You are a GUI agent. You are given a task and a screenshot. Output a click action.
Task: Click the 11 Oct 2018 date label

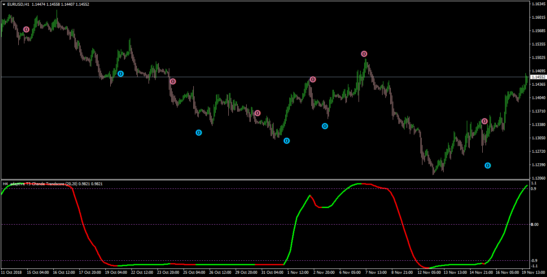point(11,273)
